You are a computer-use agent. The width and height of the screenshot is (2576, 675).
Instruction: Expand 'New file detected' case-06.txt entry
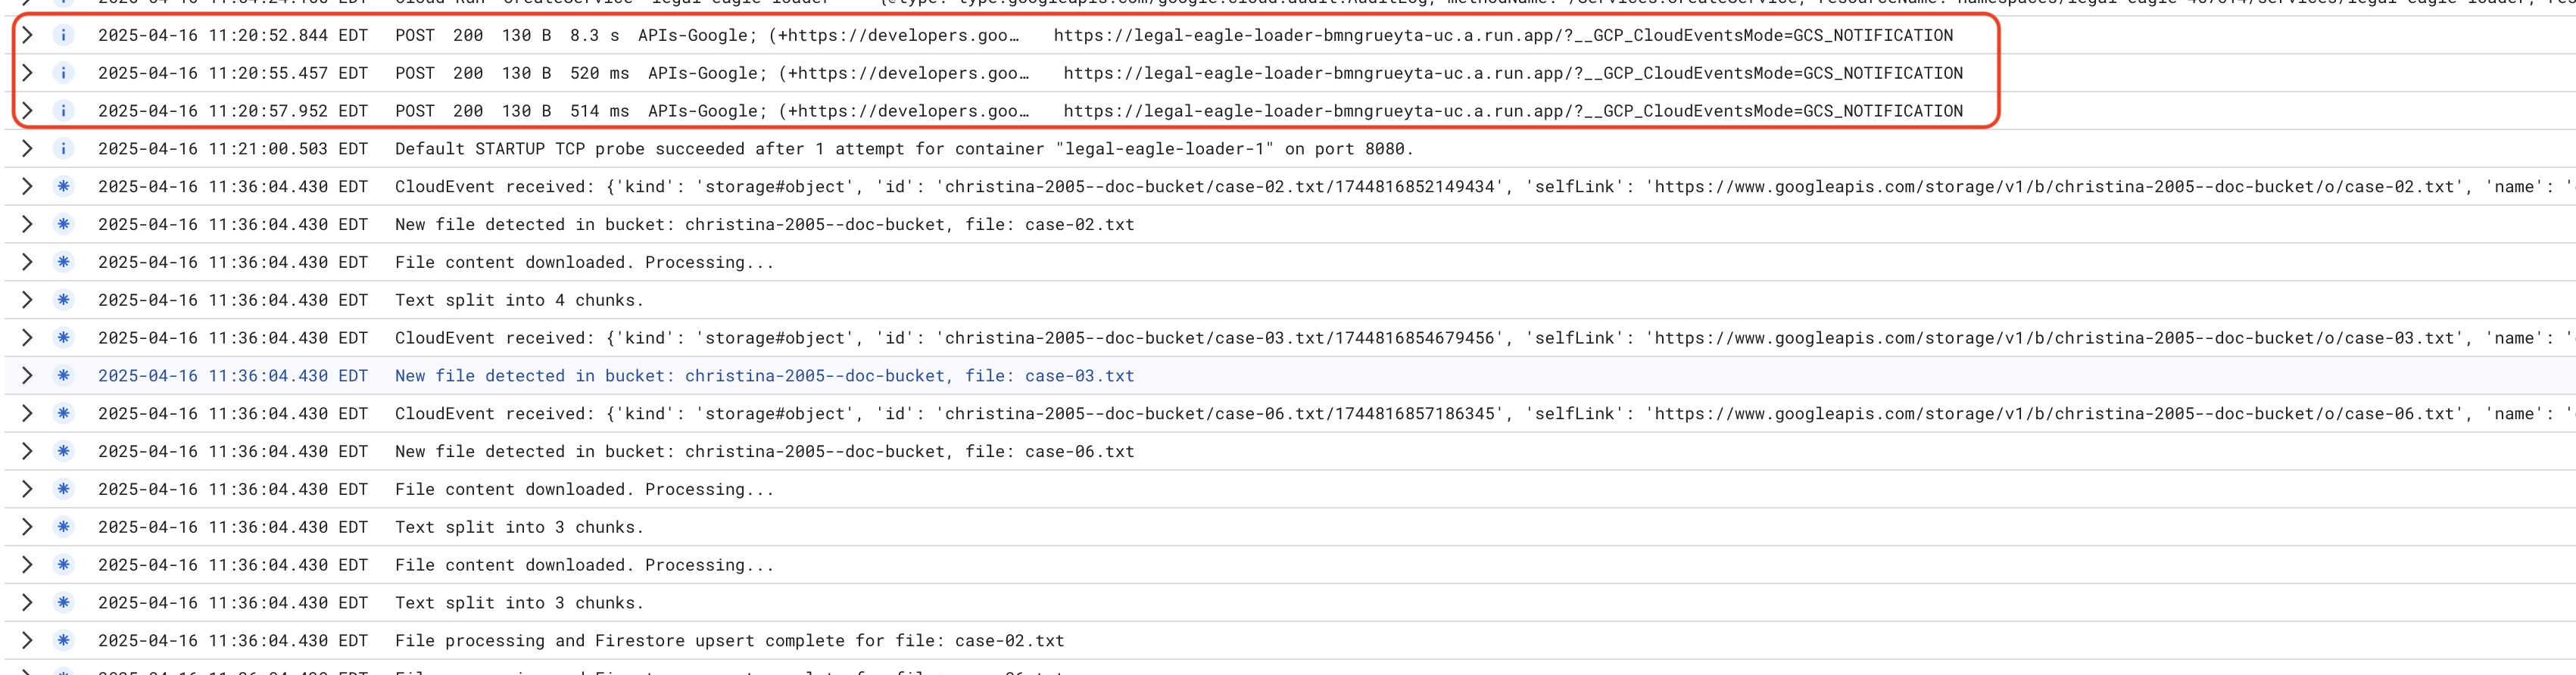27,452
